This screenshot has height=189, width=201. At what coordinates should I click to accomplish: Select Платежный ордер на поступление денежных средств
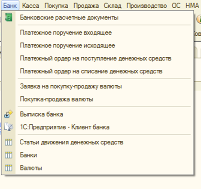97,59
